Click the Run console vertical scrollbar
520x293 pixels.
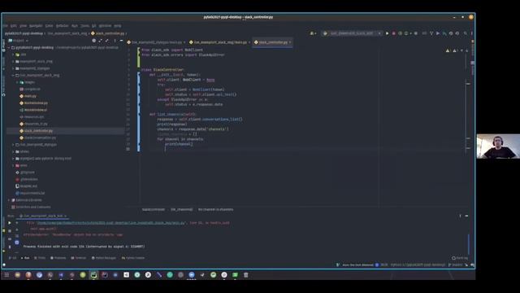coord(468,244)
